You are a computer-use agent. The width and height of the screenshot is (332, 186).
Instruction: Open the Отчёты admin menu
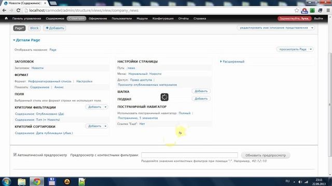tap(183, 19)
